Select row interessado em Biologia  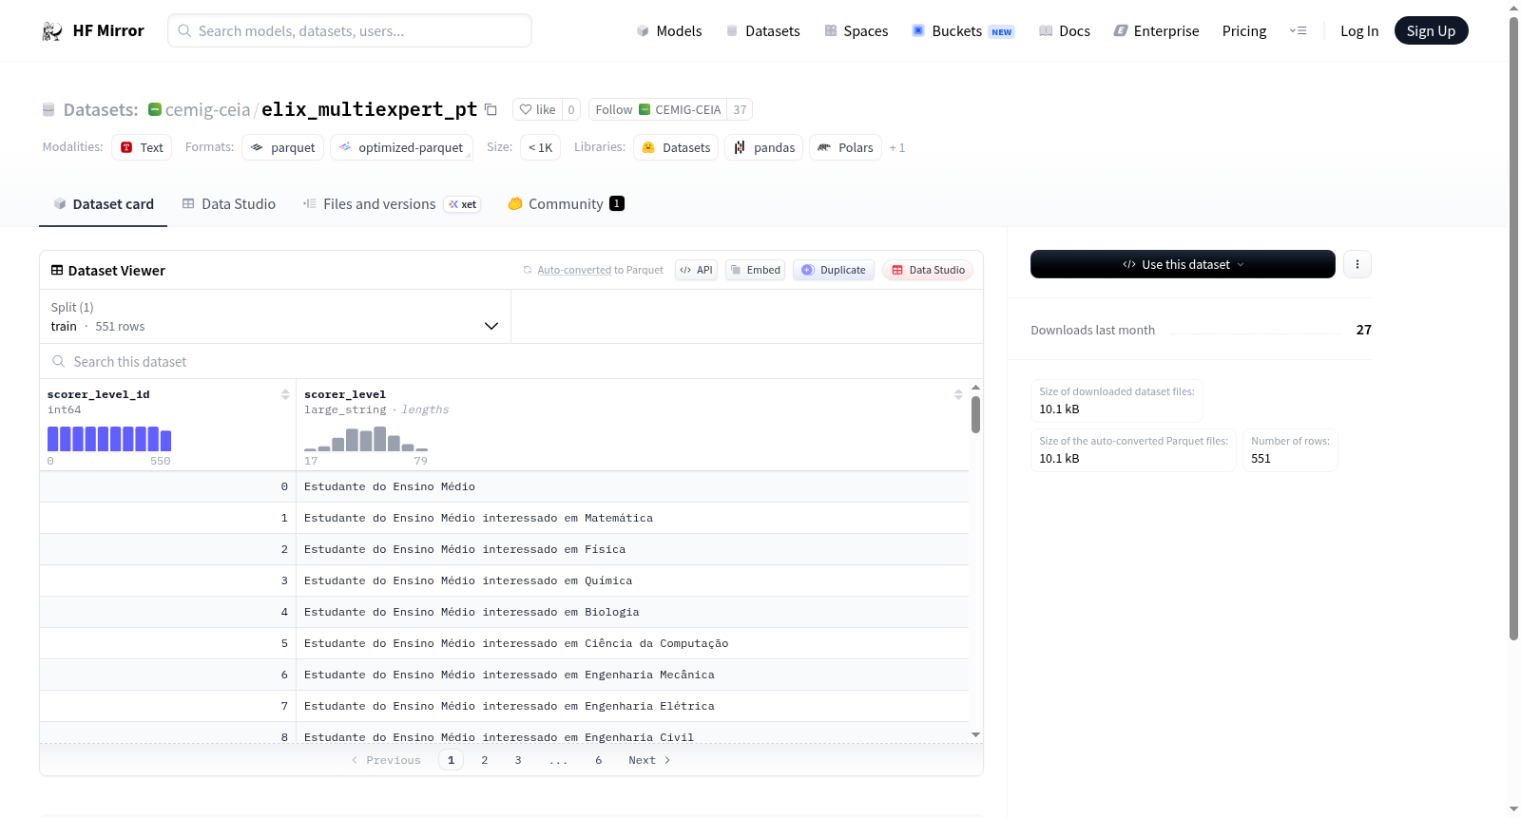(x=504, y=612)
